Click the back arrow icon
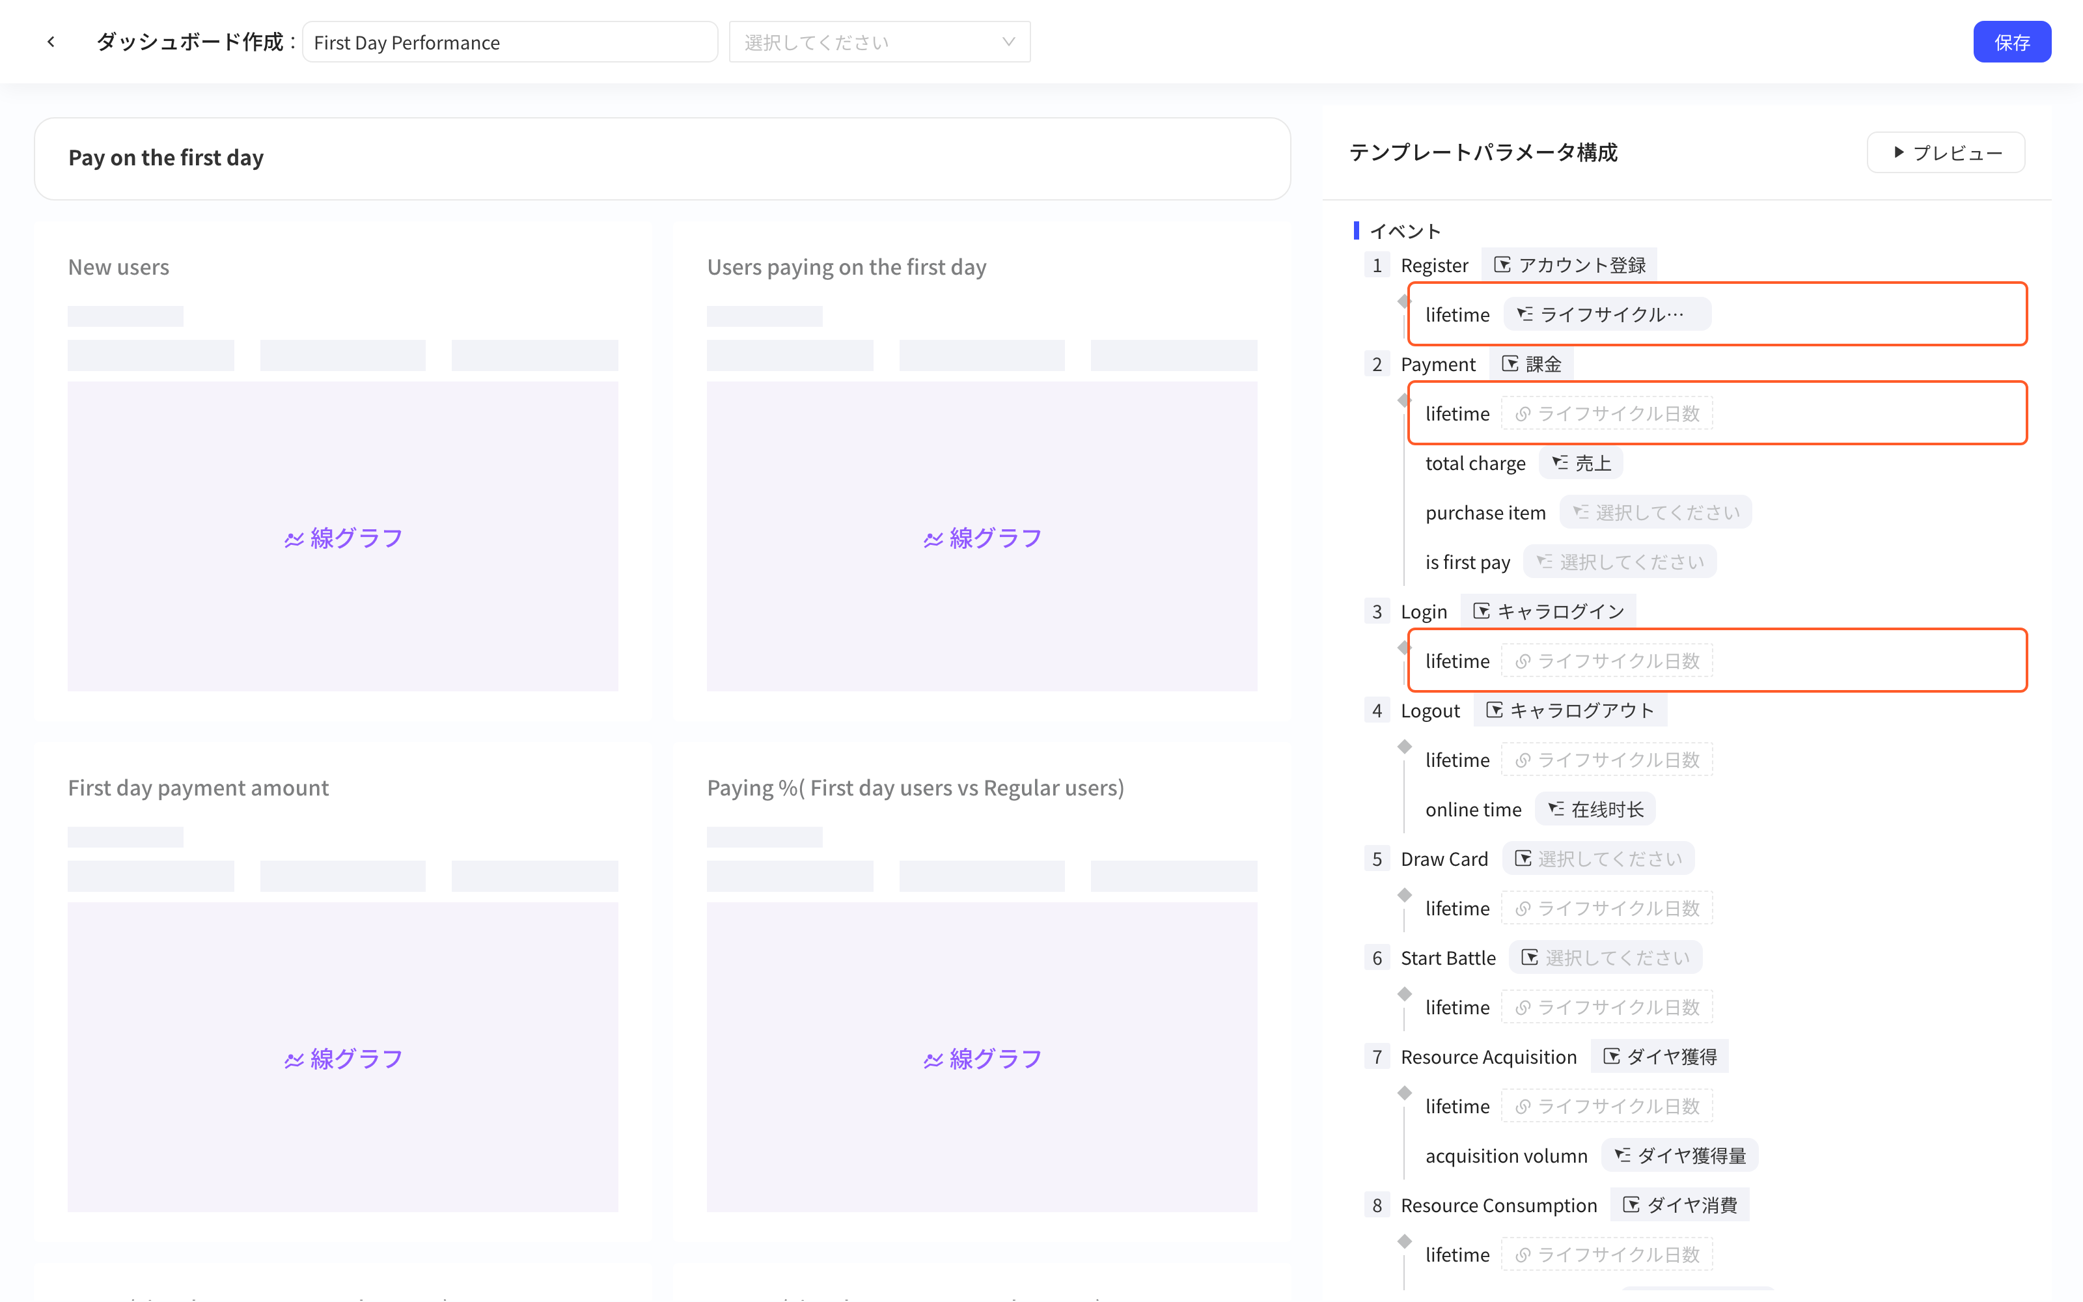The height and width of the screenshot is (1302, 2083). (x=51, y=41)
